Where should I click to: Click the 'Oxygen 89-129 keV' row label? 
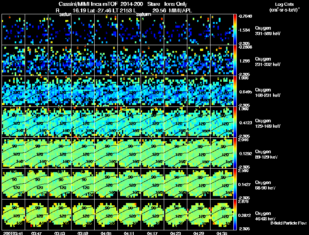[266, 154]
